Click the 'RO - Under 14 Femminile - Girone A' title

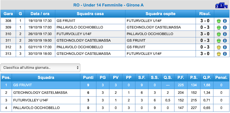coord(108,5)
